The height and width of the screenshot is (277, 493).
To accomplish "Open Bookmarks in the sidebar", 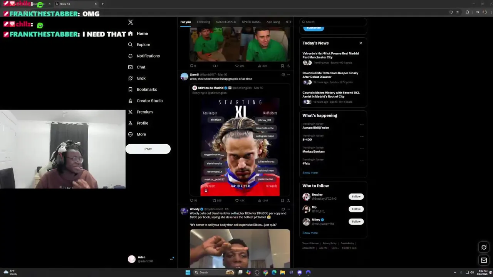I will point(143,89).
